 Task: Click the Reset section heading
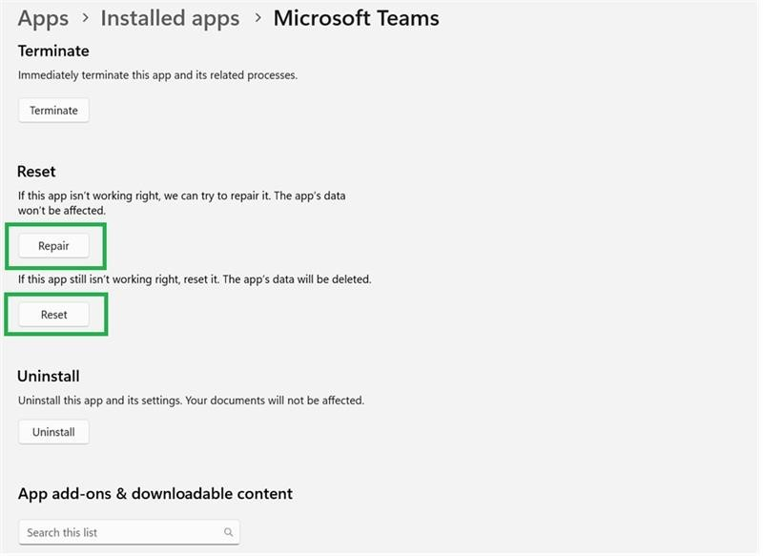pos(36,172)
